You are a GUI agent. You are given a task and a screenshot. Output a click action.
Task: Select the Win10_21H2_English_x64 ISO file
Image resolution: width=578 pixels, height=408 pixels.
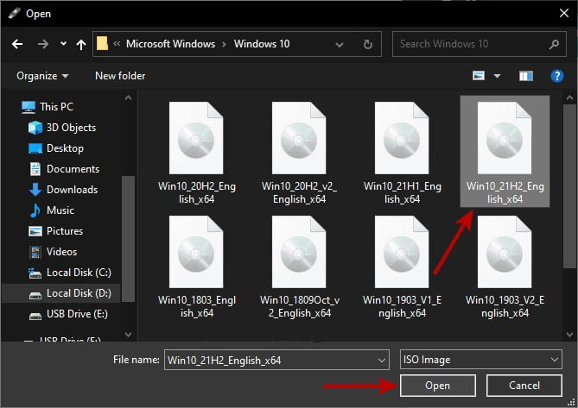point(505,152)
